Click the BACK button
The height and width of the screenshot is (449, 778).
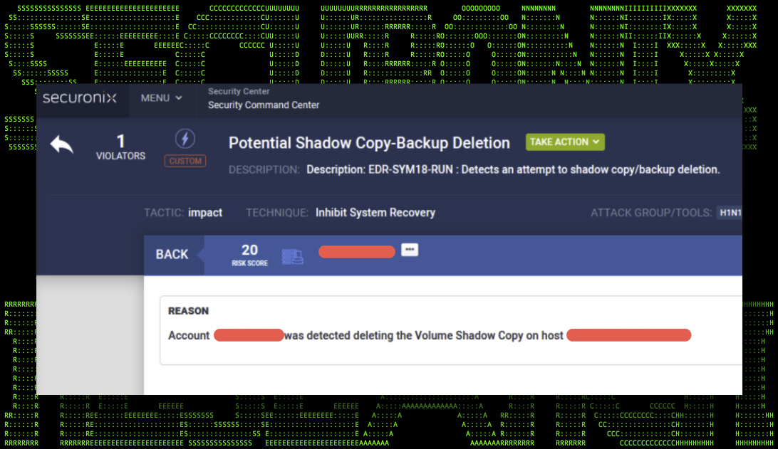[172, 254]
